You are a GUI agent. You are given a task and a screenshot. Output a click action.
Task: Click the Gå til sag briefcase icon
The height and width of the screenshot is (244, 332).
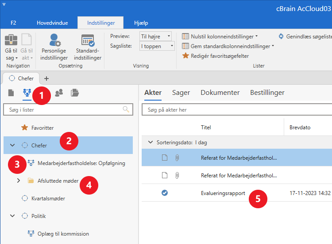11,40
